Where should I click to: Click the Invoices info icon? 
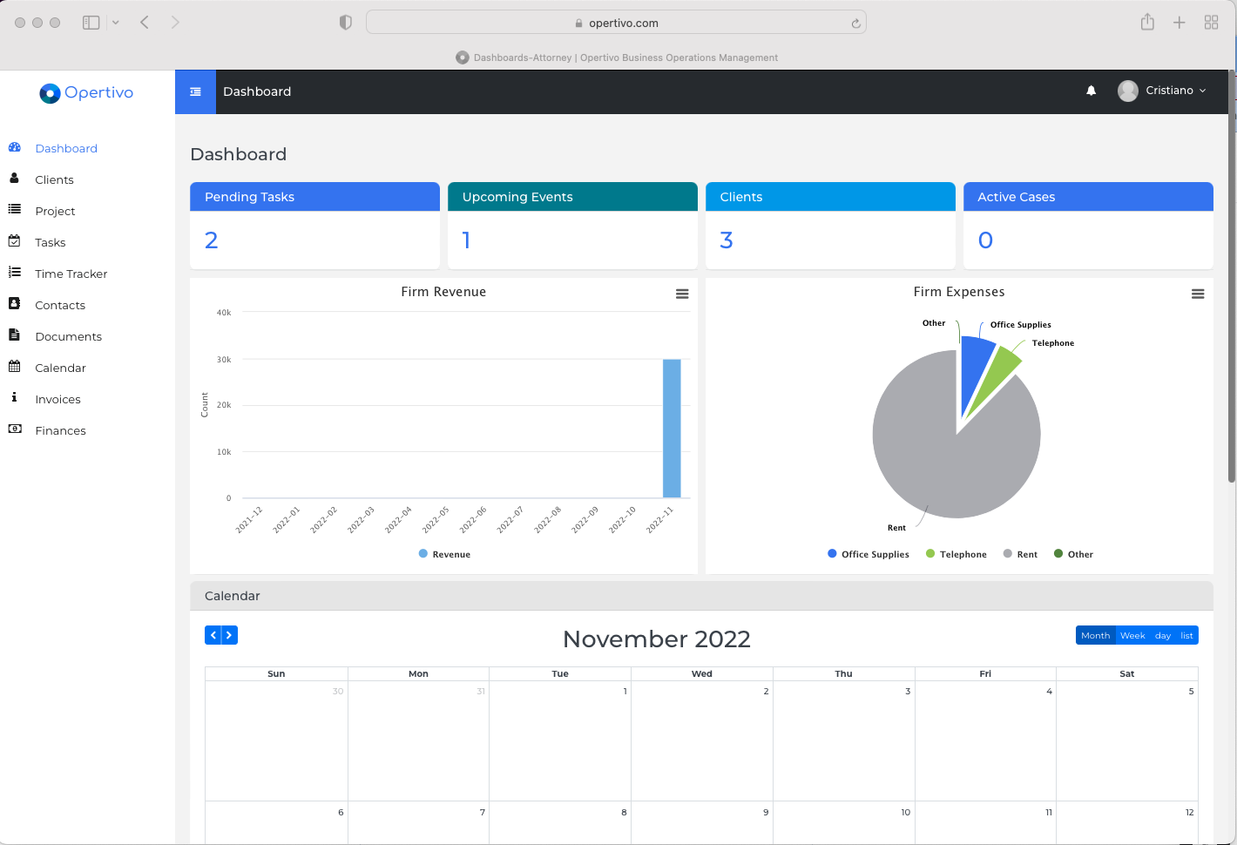coord(14,397)
